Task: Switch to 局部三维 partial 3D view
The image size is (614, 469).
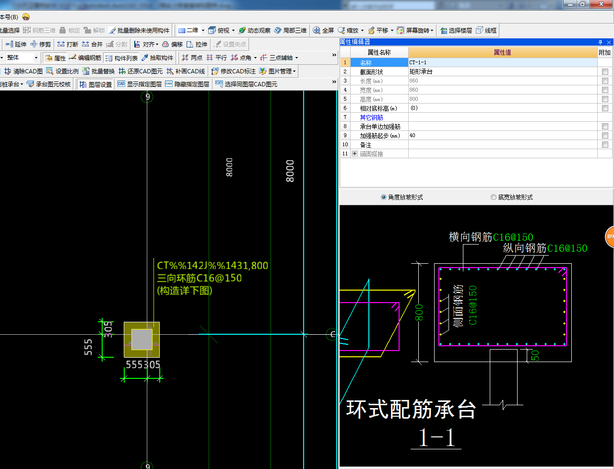Action: 291,30
